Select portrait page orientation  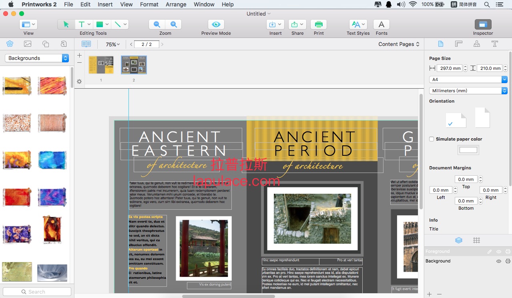[482, 117]
